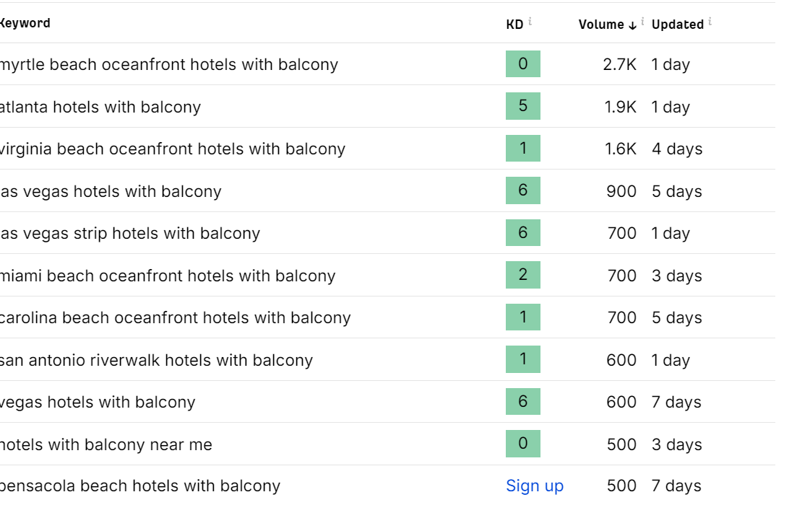810x505 pixels.
Task: Click hotels with balcony near me
Action: [105, 444]
